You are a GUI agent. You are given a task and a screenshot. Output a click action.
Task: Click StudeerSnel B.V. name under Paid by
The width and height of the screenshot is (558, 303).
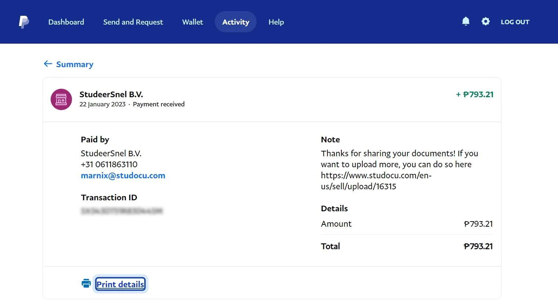[111, 153]
